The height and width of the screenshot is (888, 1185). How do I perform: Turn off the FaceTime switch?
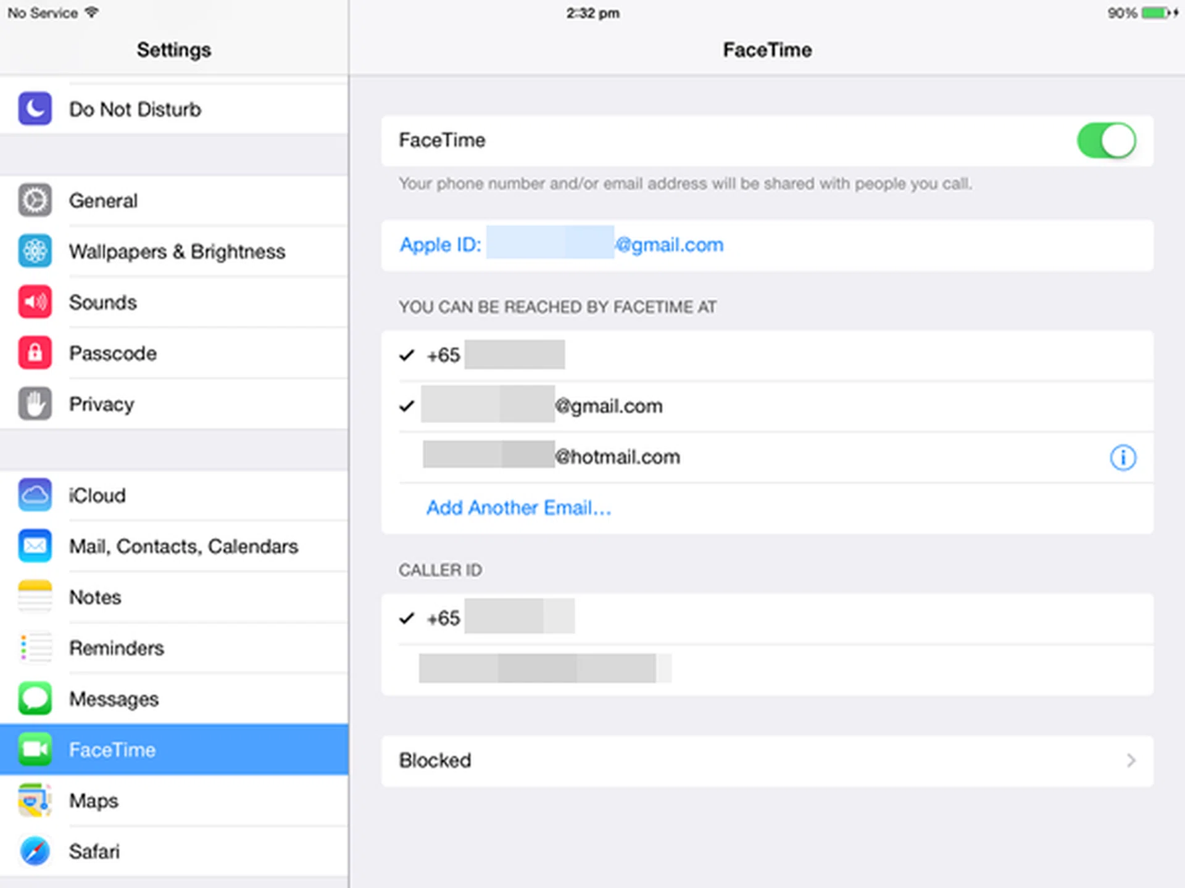click(x=1106, y=141)
